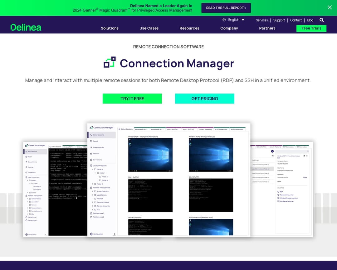Open the Resources menu
The image size is (337, 270).
click(189, 28)
